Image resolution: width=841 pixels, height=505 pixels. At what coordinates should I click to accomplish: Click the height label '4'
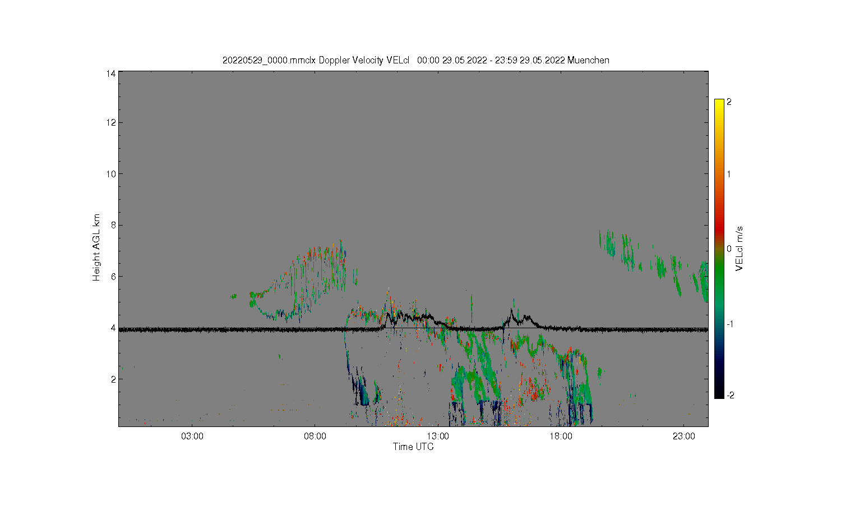click(x=114, y=328)
